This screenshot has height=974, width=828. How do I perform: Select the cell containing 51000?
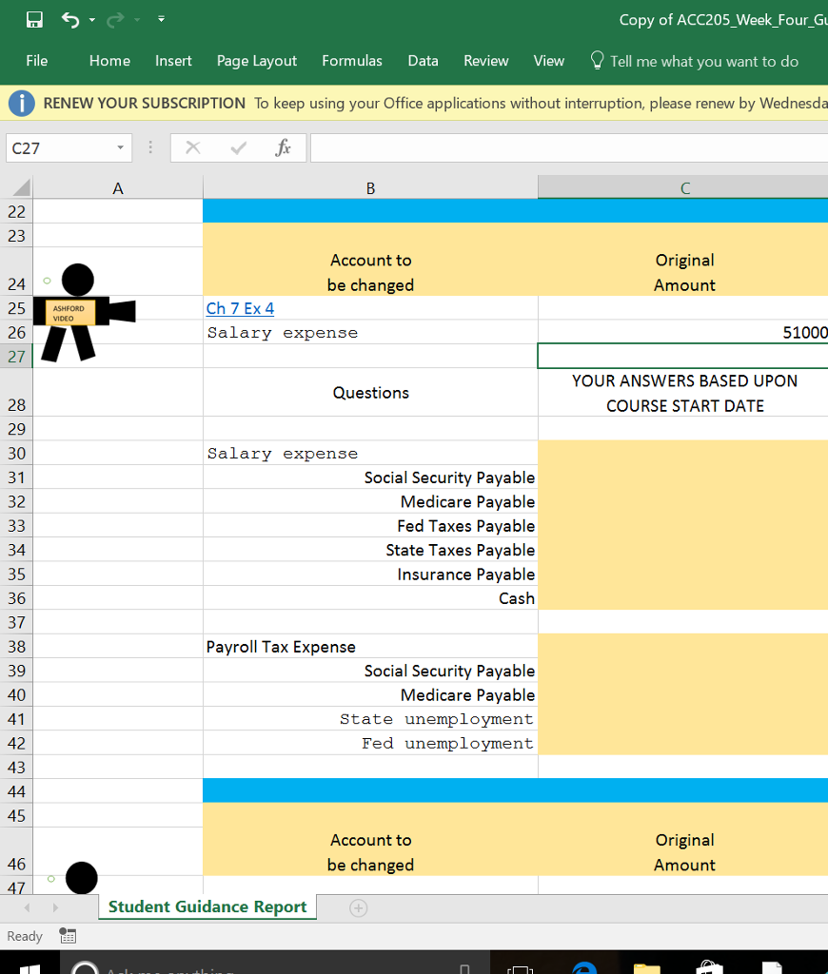coord(682,333)
